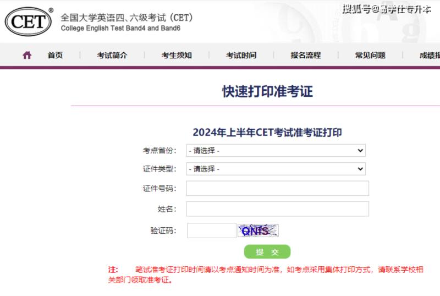Click the 证件类型 label
The image size is (440, 296).
(159, 169)
